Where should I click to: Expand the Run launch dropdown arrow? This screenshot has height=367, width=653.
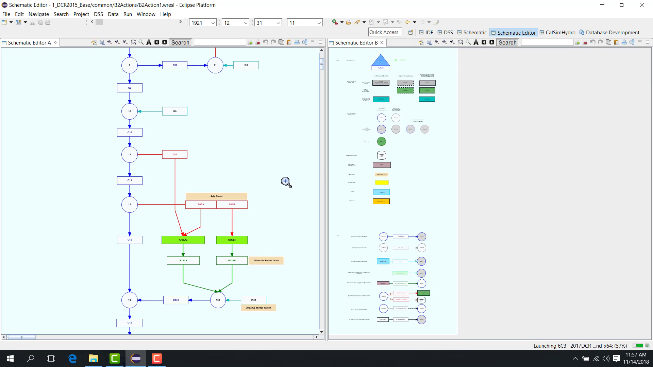[x=342, y=22]
